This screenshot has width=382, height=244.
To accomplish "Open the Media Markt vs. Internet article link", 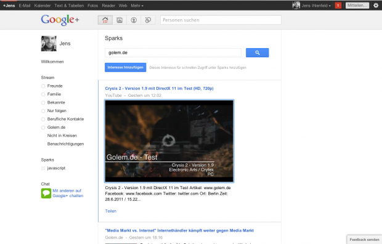I will [179, 230].
